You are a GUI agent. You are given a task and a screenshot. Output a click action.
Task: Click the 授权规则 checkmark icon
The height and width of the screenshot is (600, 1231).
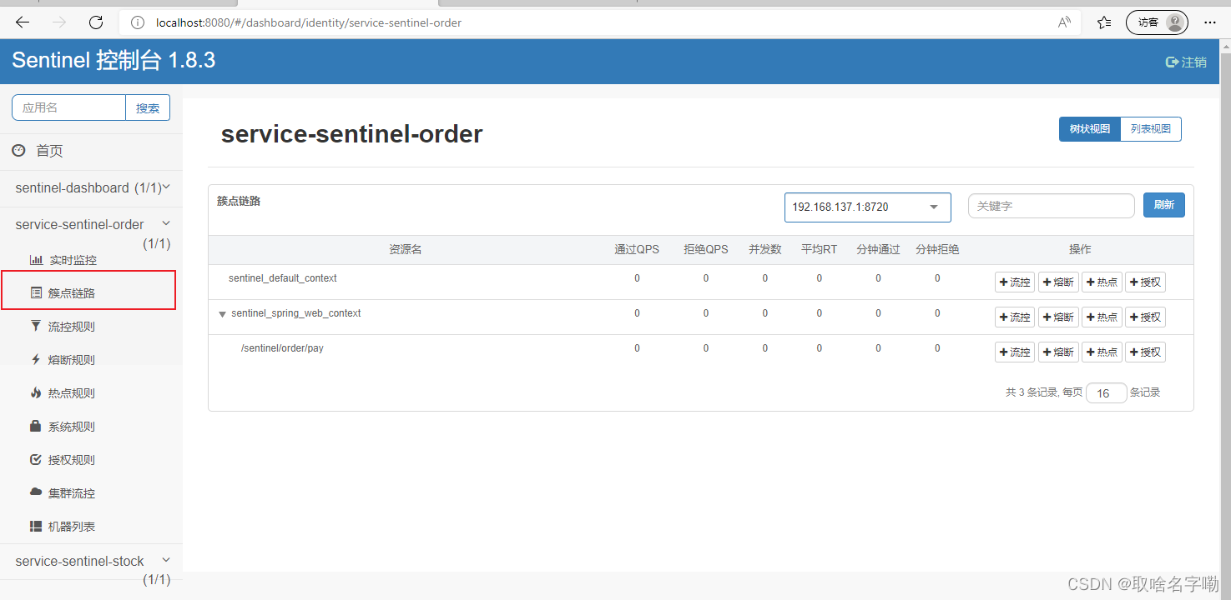coord(36,459)
